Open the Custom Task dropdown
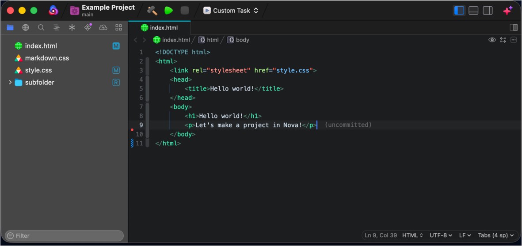The width and height of the screenshot is (522, 246). tap(231, 10)
